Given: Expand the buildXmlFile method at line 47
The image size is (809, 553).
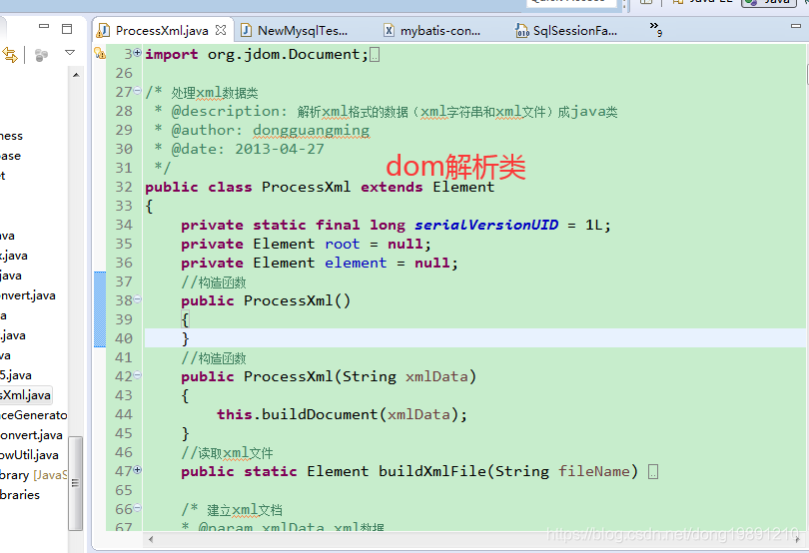Looking at the screenshot, I should pyautogui.click(x=137, y=470).
